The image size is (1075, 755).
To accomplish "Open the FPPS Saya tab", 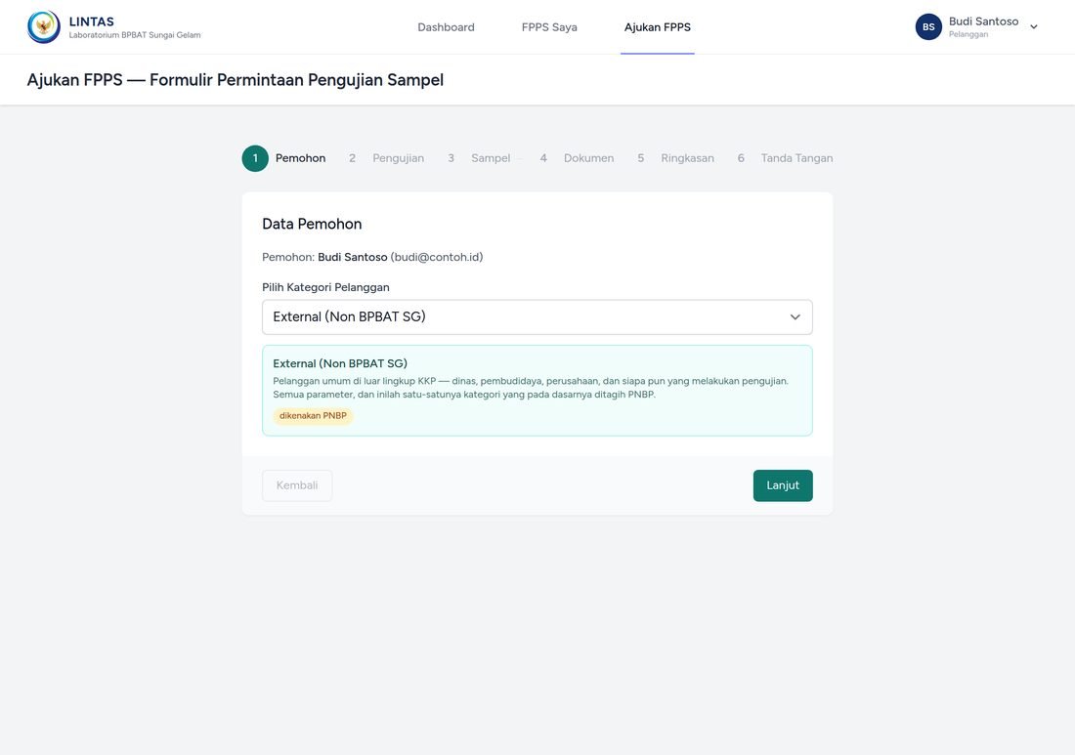I will 549,26.
